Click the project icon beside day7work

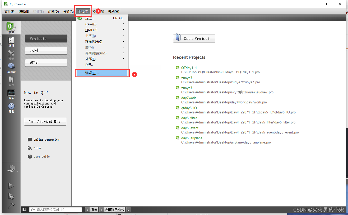point(178,98)
